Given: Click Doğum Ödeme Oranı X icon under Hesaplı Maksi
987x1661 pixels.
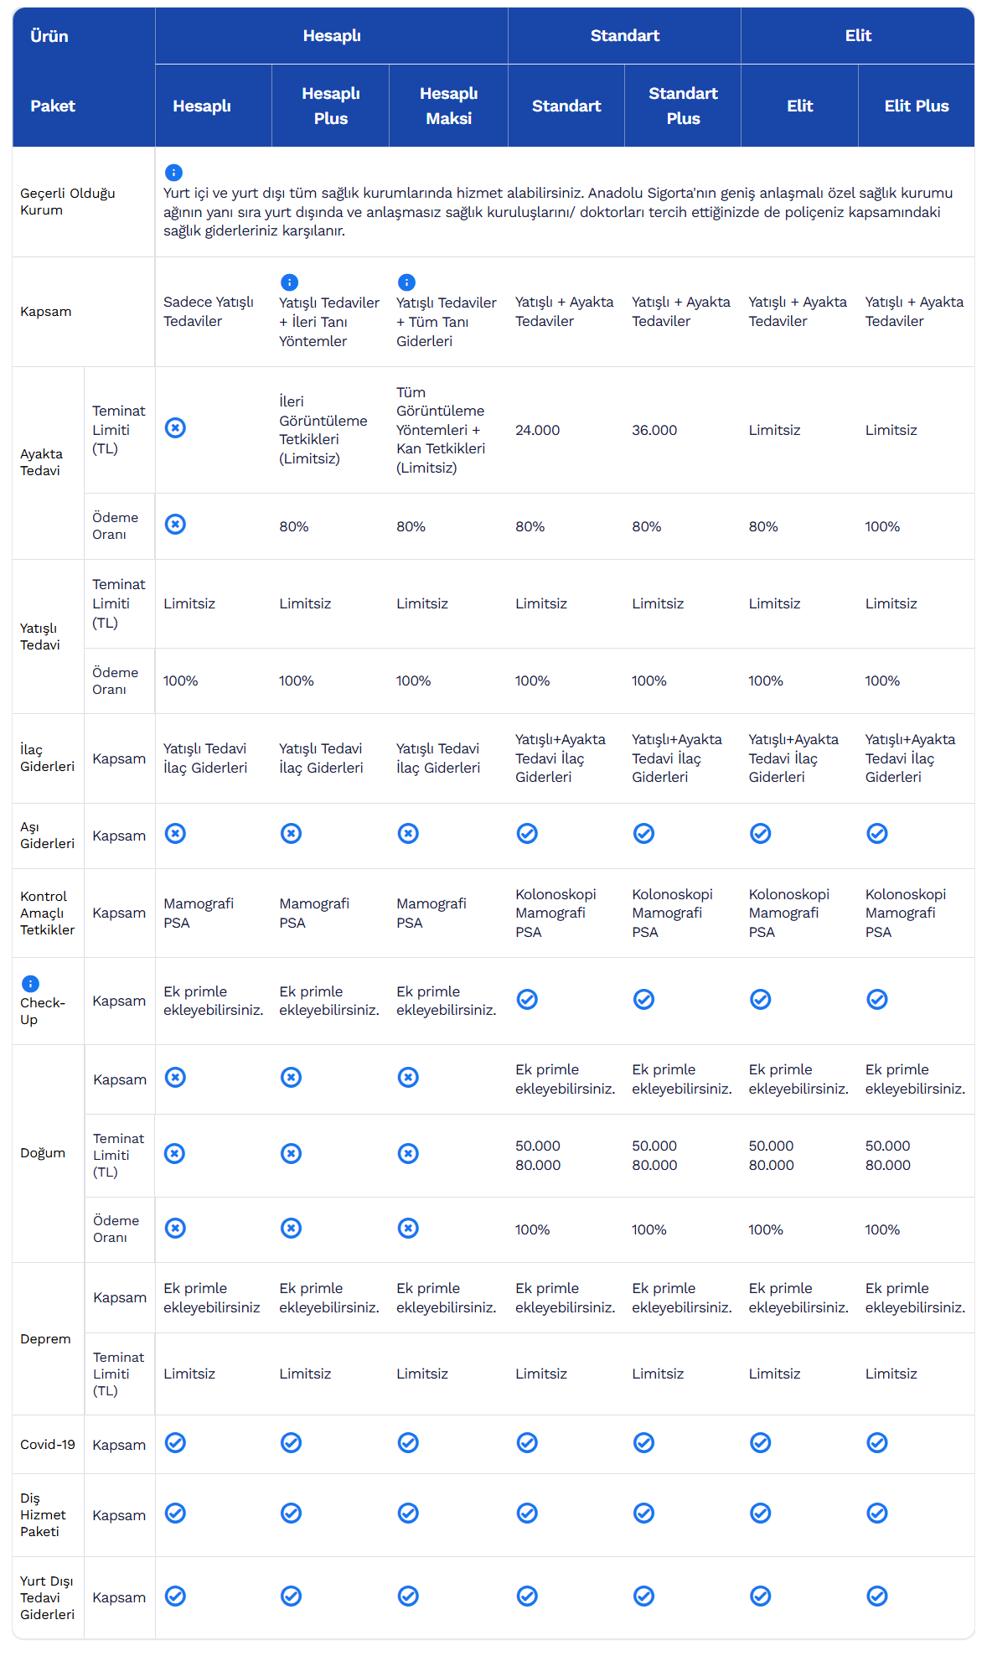Looking at the screenshot, I should (x=408, y=1229).
